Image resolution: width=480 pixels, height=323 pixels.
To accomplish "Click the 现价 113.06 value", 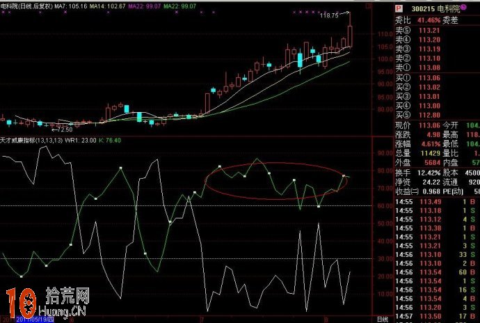I will point(429,125).
